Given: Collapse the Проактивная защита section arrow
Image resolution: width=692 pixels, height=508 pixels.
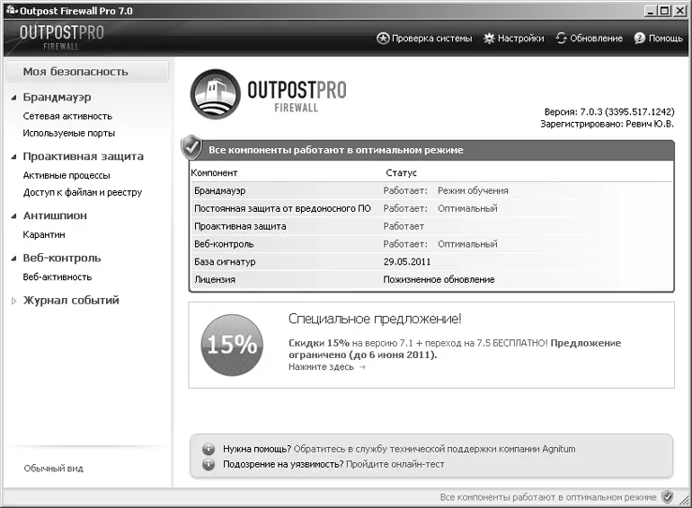Looking at the screenshot, I should (13, 156).
